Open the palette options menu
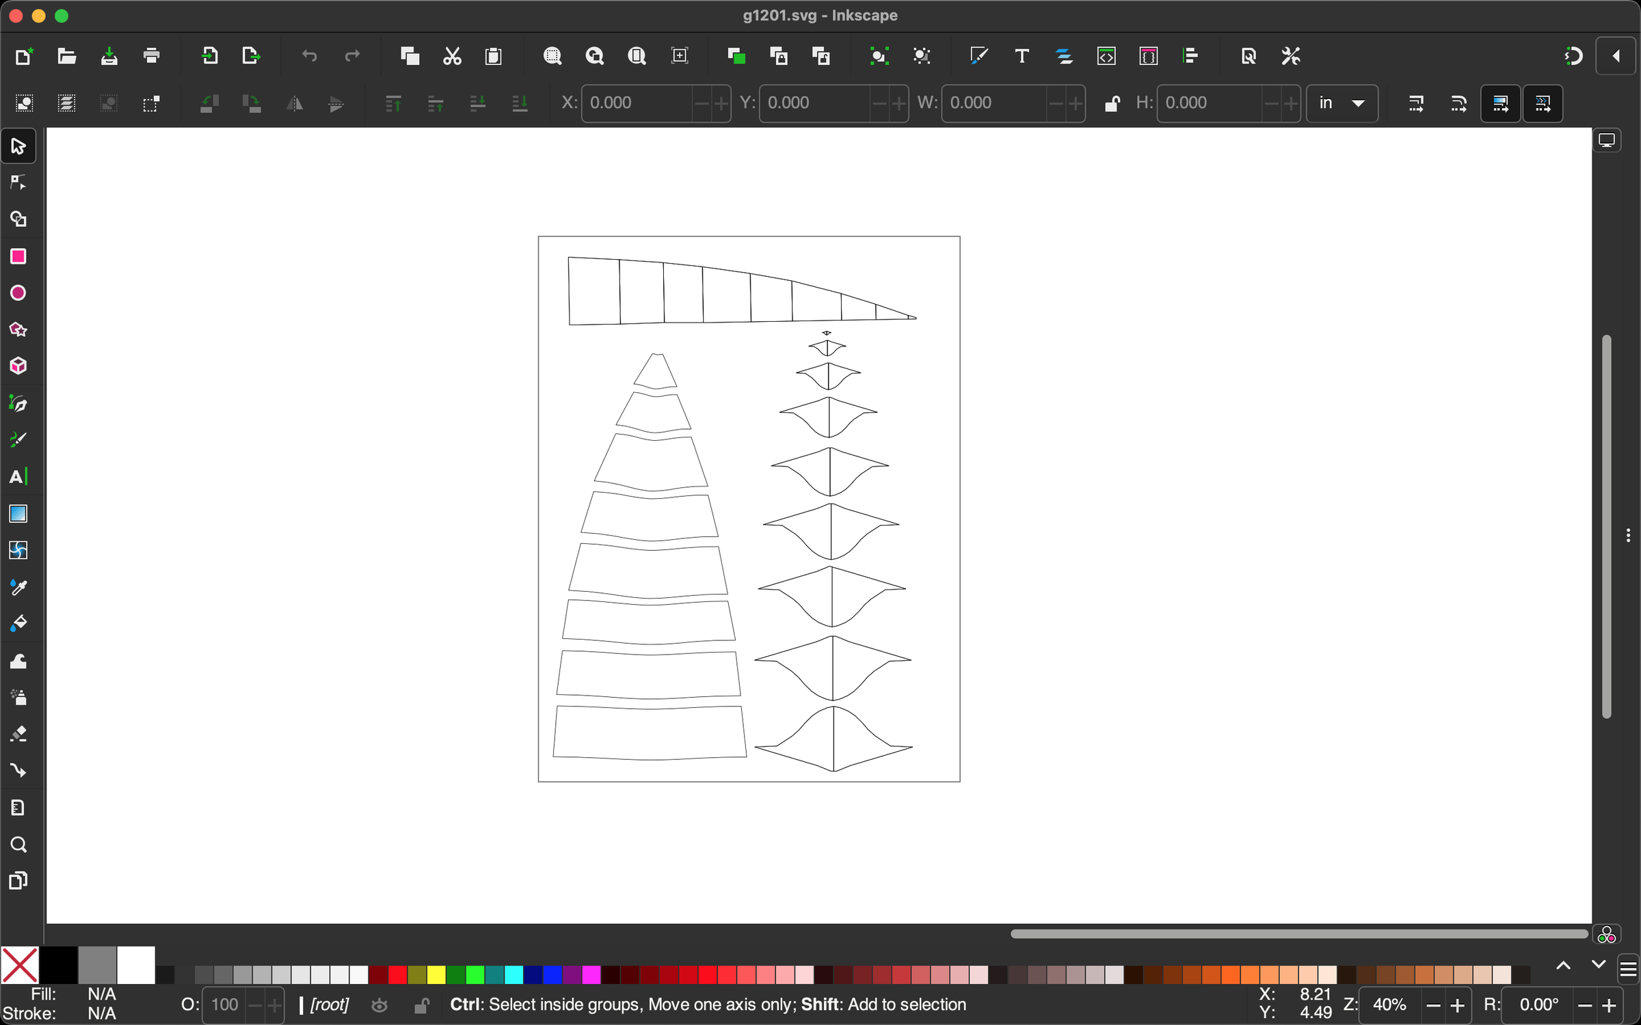 [1627, 969]
